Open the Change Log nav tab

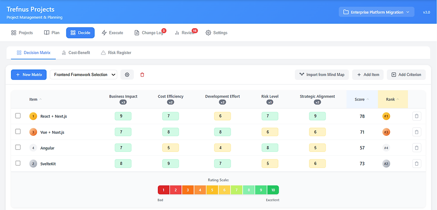(149, 33)
